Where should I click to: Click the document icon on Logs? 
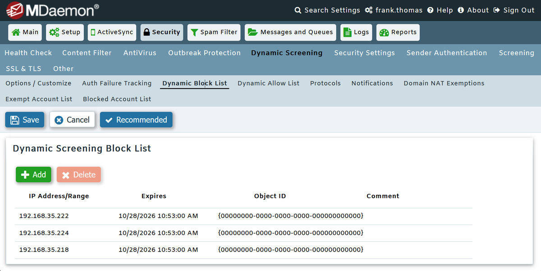coord(347,32)
